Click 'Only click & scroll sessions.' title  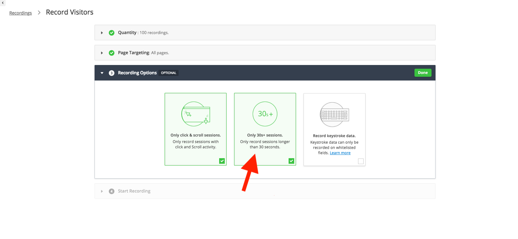pyautogui.click(x=196, y=135)
